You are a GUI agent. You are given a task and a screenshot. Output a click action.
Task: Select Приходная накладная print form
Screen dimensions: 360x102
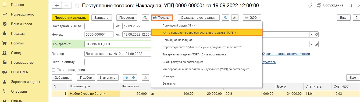pos(207,40)
